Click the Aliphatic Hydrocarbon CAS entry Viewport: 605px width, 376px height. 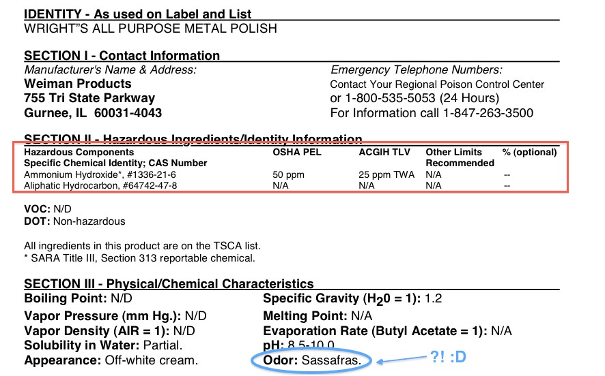[100, 185]
